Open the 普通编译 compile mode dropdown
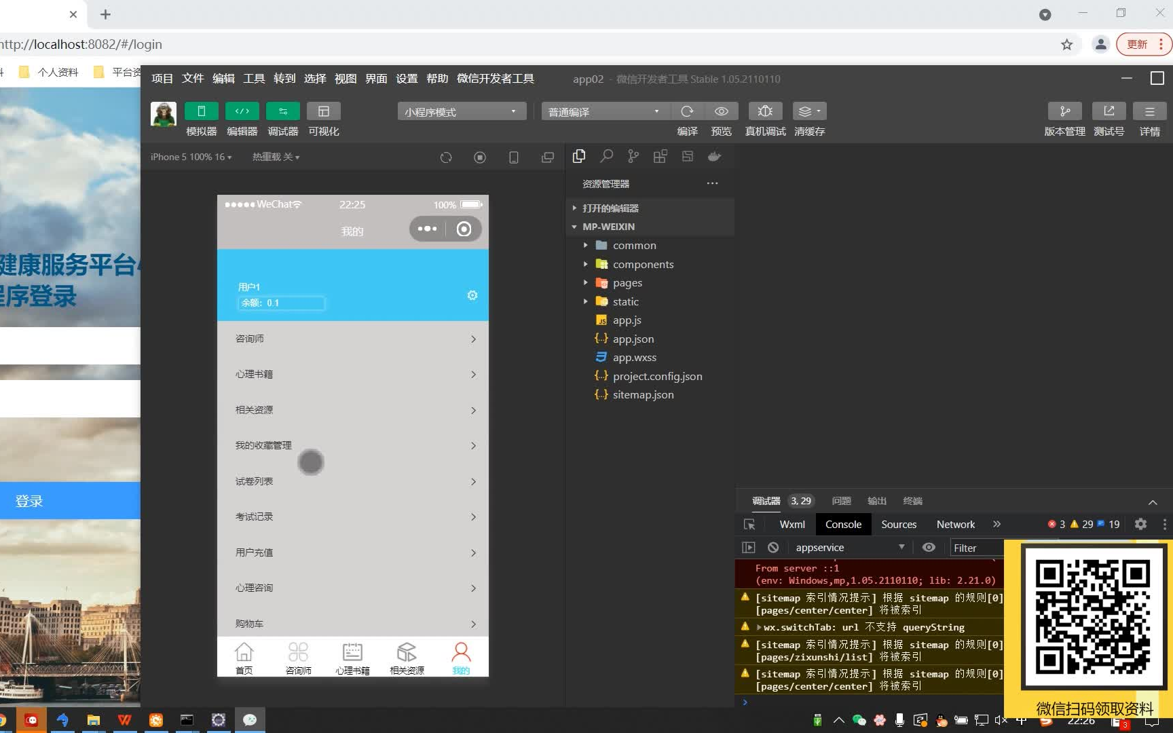The width and height of the screenshot is (1173, 733). [603, 111]
